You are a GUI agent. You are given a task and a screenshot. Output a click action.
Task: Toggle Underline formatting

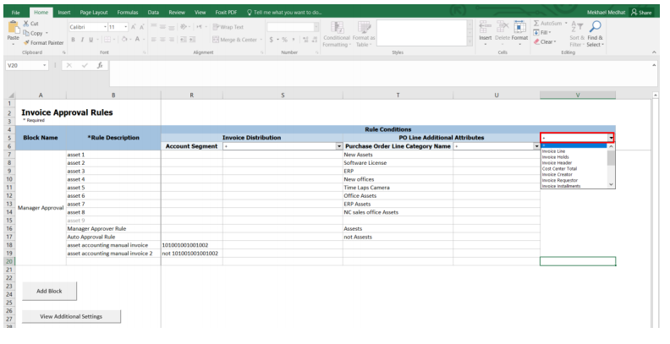tap(91, 40)
